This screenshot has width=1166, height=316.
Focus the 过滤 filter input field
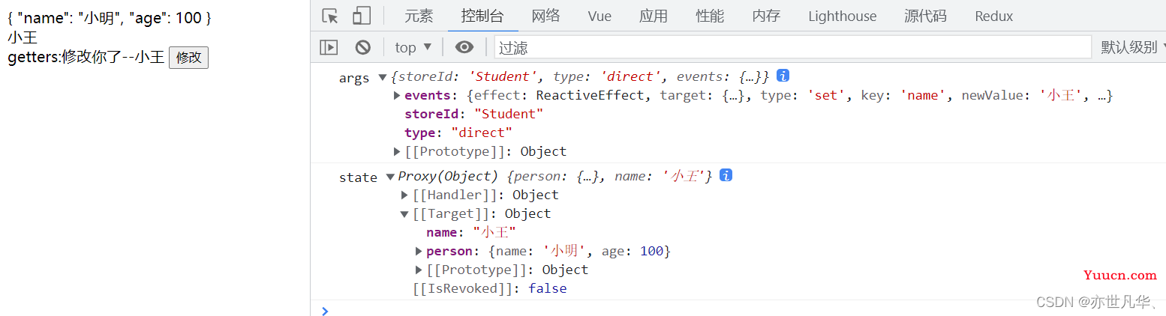coord(792,47)
